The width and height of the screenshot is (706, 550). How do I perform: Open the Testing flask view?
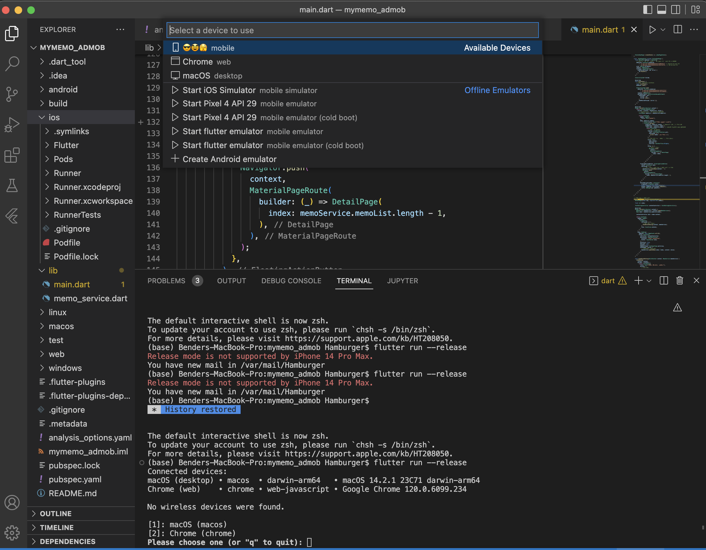tap(12, 185)
